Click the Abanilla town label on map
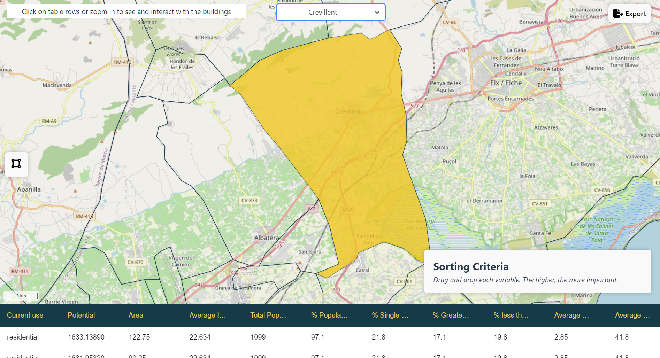This screenshot has width=660, height=358. click(29, 189)
